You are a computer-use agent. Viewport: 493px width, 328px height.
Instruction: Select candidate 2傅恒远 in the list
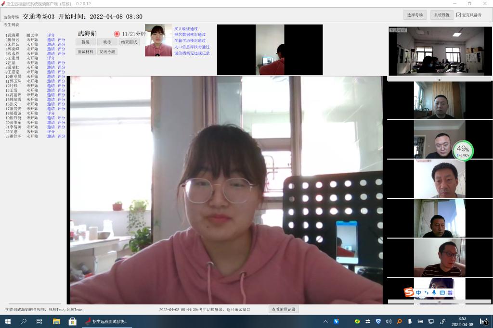[x=13, y=40]
